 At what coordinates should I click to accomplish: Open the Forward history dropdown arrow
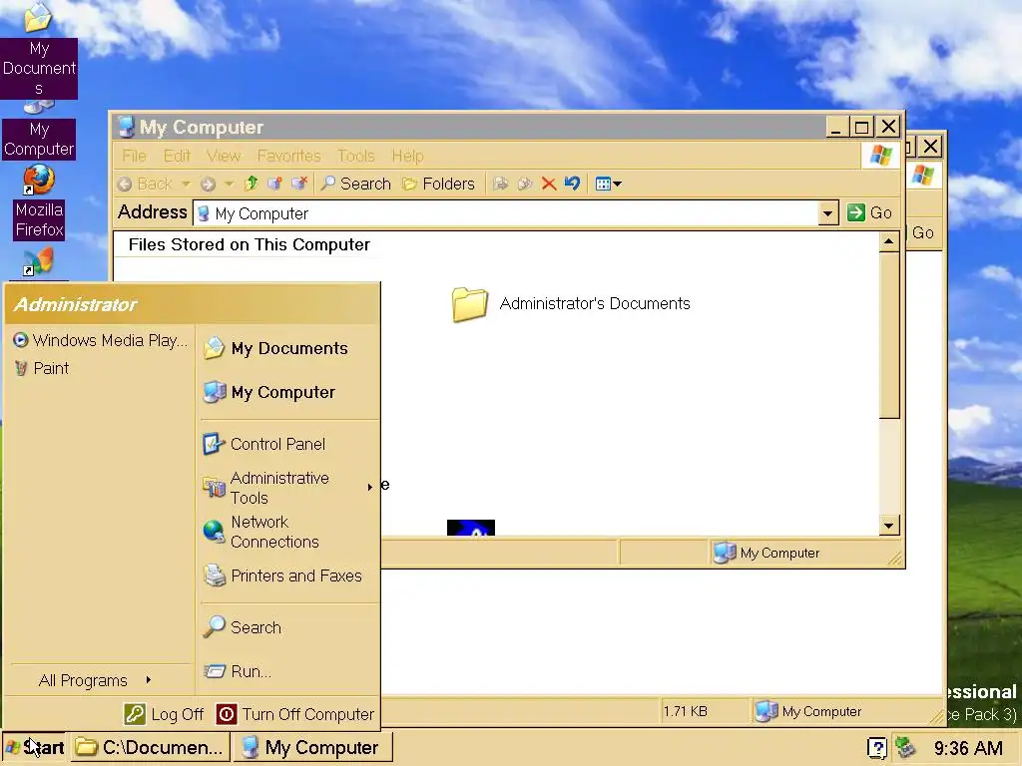[229, 184]
